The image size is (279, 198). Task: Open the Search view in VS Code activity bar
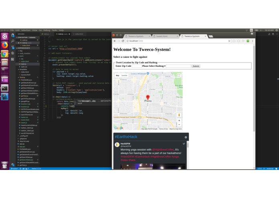pyautogui.click(x=12, y=41)
